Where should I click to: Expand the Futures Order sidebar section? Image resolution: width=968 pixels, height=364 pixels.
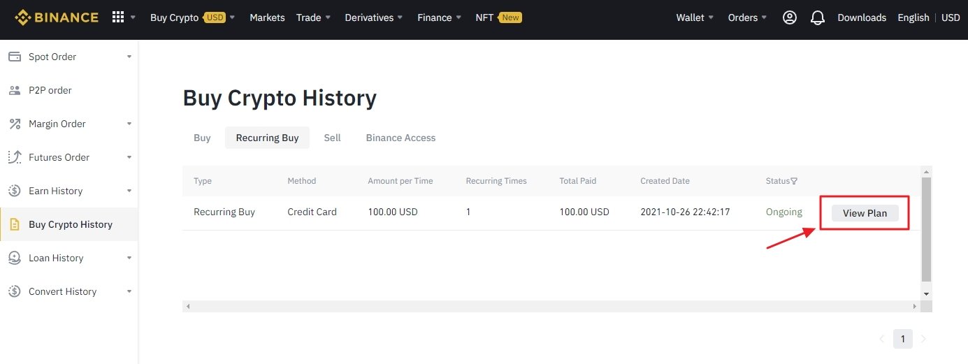(x=129, y=157)
